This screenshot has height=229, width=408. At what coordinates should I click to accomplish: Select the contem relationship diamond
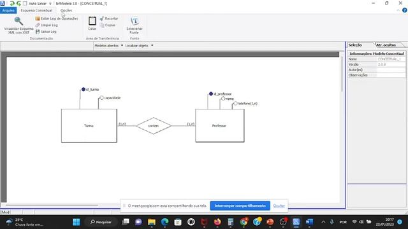(x=153, y=126)
